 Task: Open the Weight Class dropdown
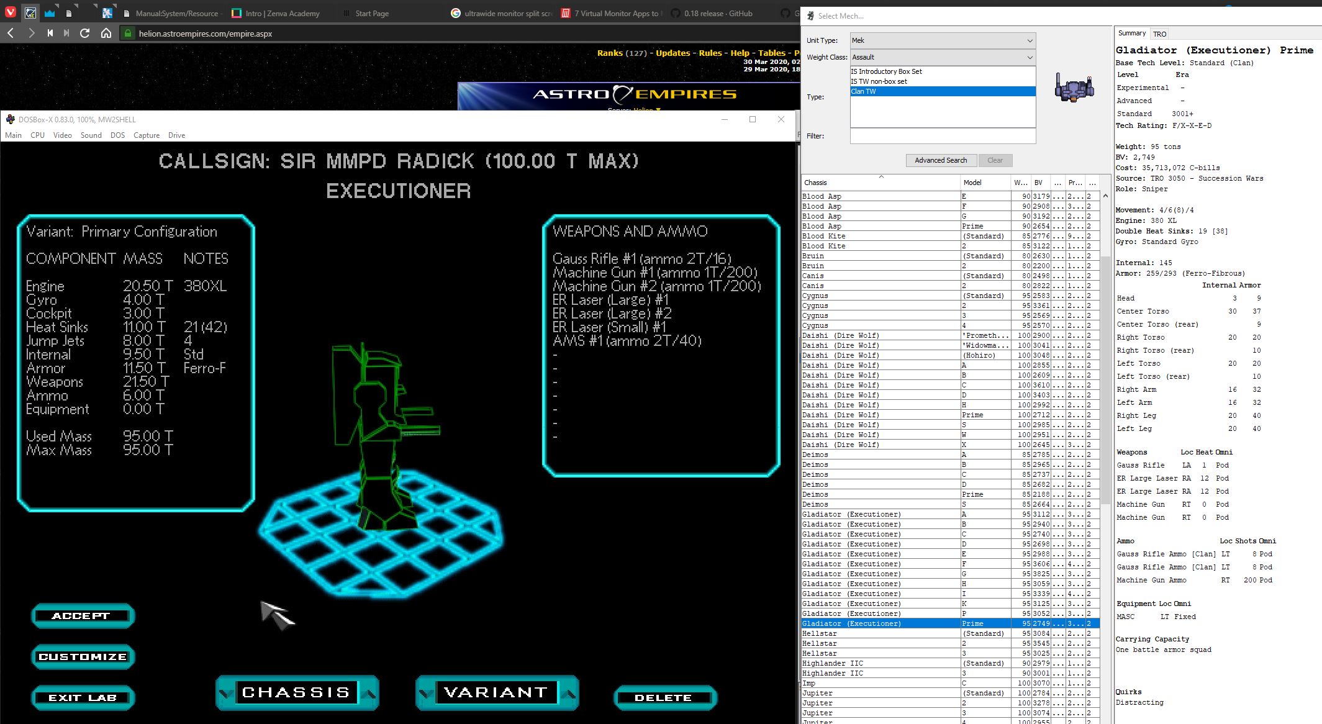coord(942,57)
